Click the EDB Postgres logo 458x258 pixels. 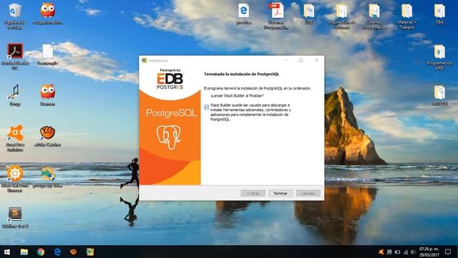170,80
